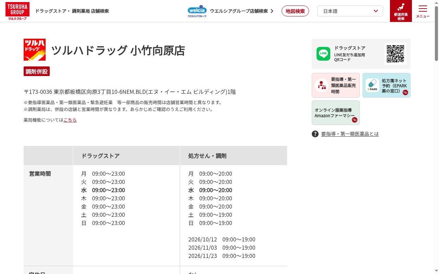
Task: Click ドラッグストア・調剤薬局 店舗検索 header title
Action: pyautogui.click(x=72, y=11)
